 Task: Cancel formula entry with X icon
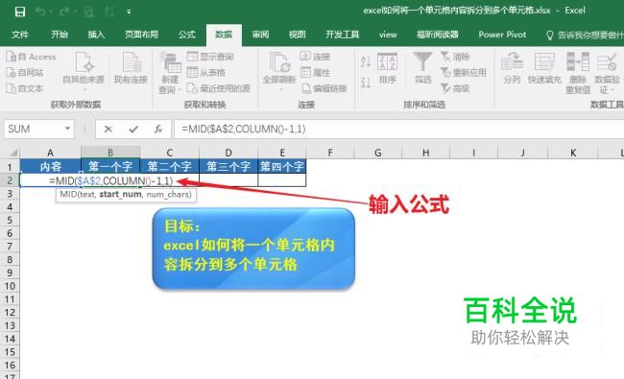click(x=108, y=129)
